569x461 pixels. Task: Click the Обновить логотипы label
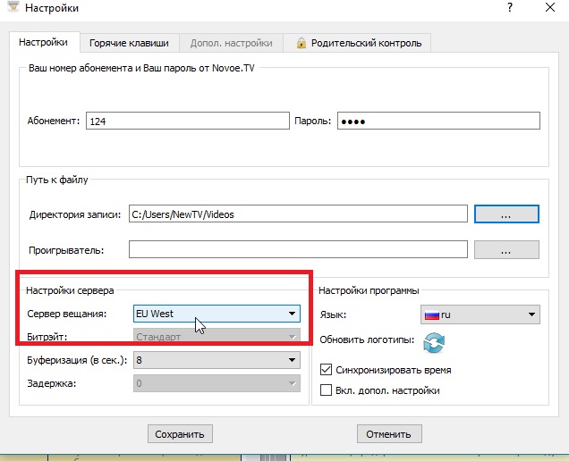click(x=367, y=339)
